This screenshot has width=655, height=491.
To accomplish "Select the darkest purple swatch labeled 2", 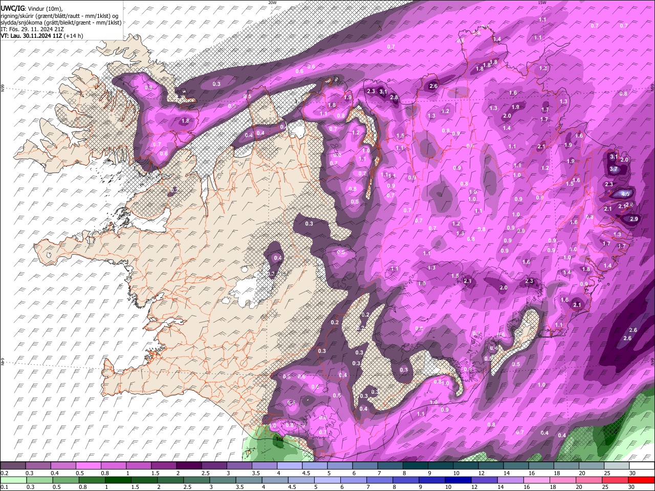I will (x=188, y=466).
